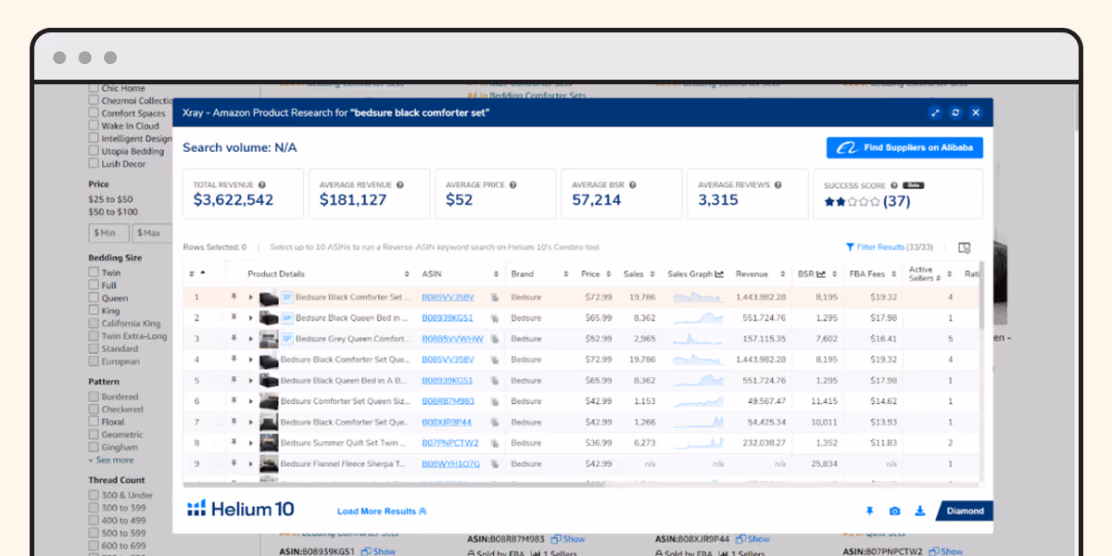Screen dimensions: 1112x556
Task: Copy ASIN B08939KGS1 in row 2
Action: [495, 318]
